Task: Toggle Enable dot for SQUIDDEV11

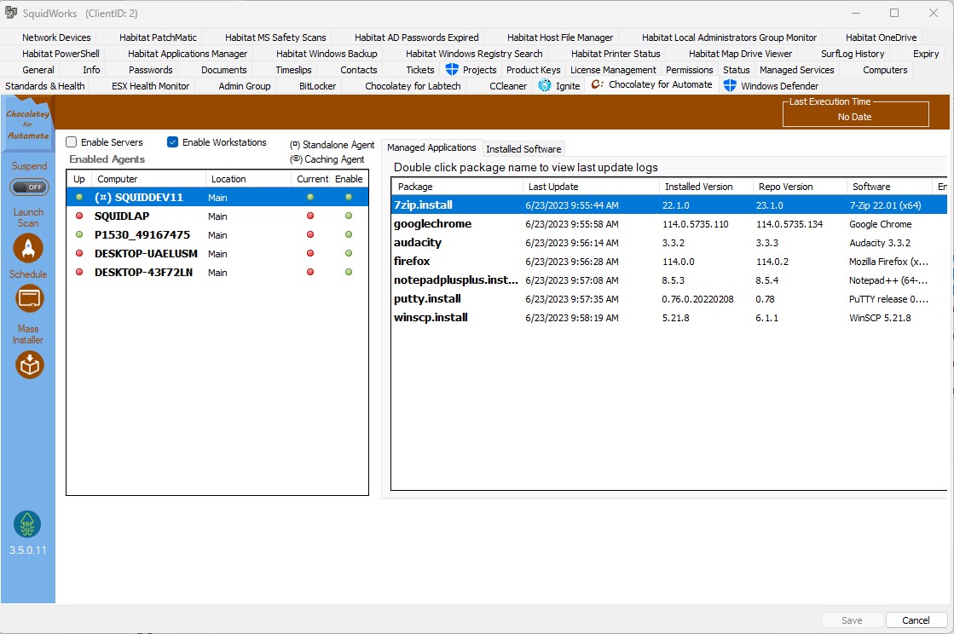Action: pyautogui.click(x=349, y=197)
